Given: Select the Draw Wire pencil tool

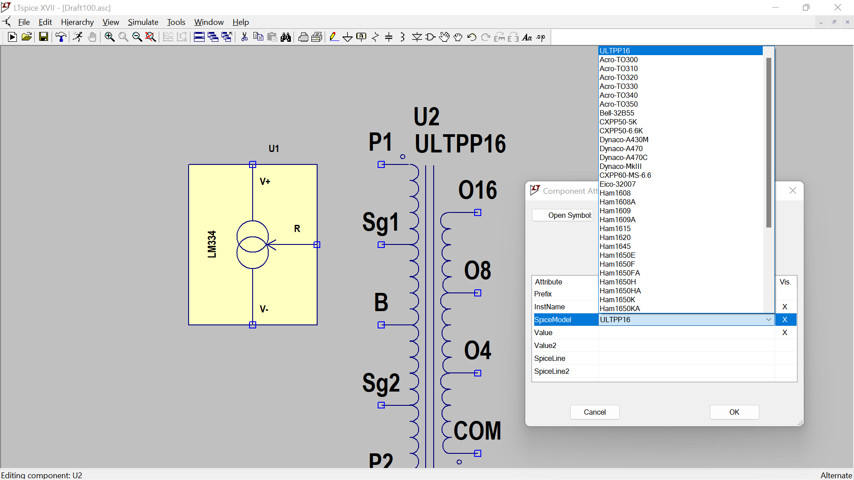Looking at the screenshot, I should (334, 37).
